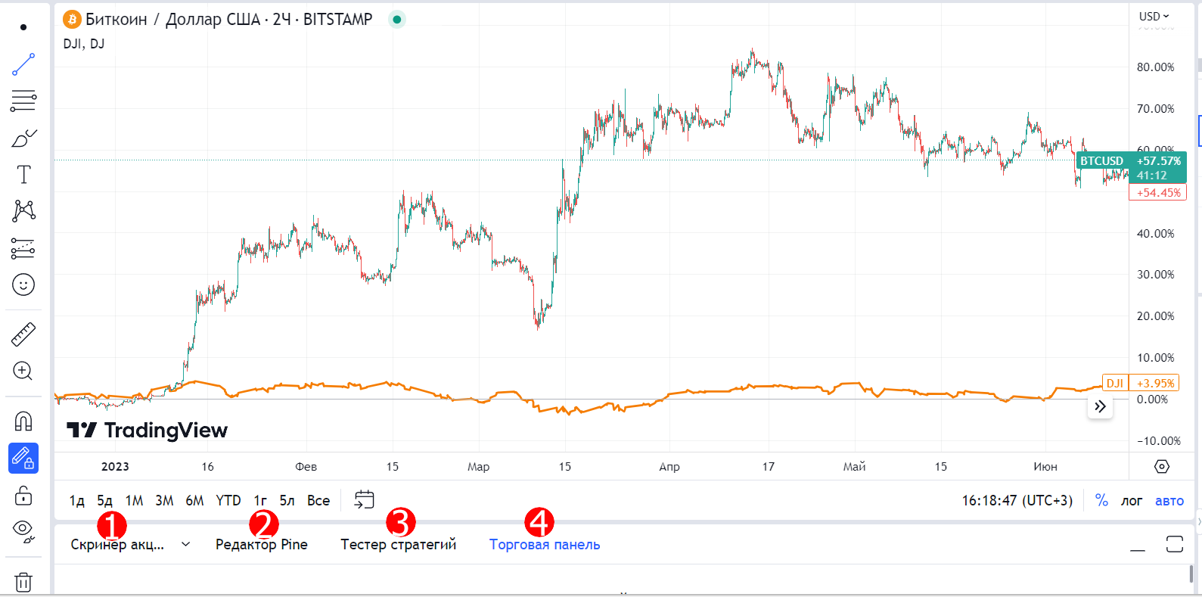Open the chart patterns tool
Viewport: 1202px width, 597px height.
[x=23, y=211]
